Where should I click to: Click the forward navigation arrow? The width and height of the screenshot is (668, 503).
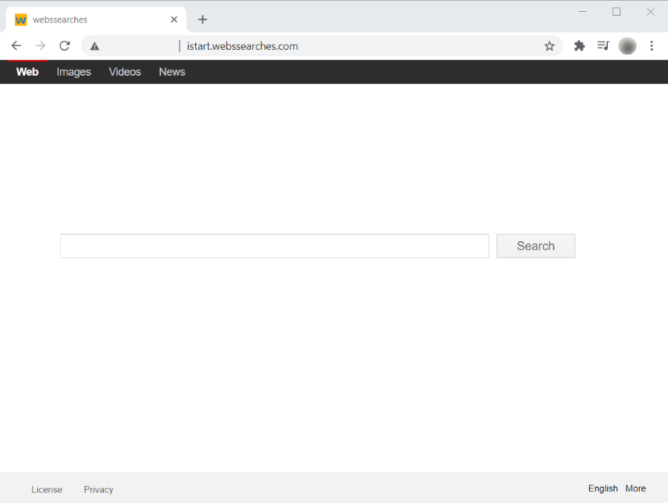(x=40, y=46)
